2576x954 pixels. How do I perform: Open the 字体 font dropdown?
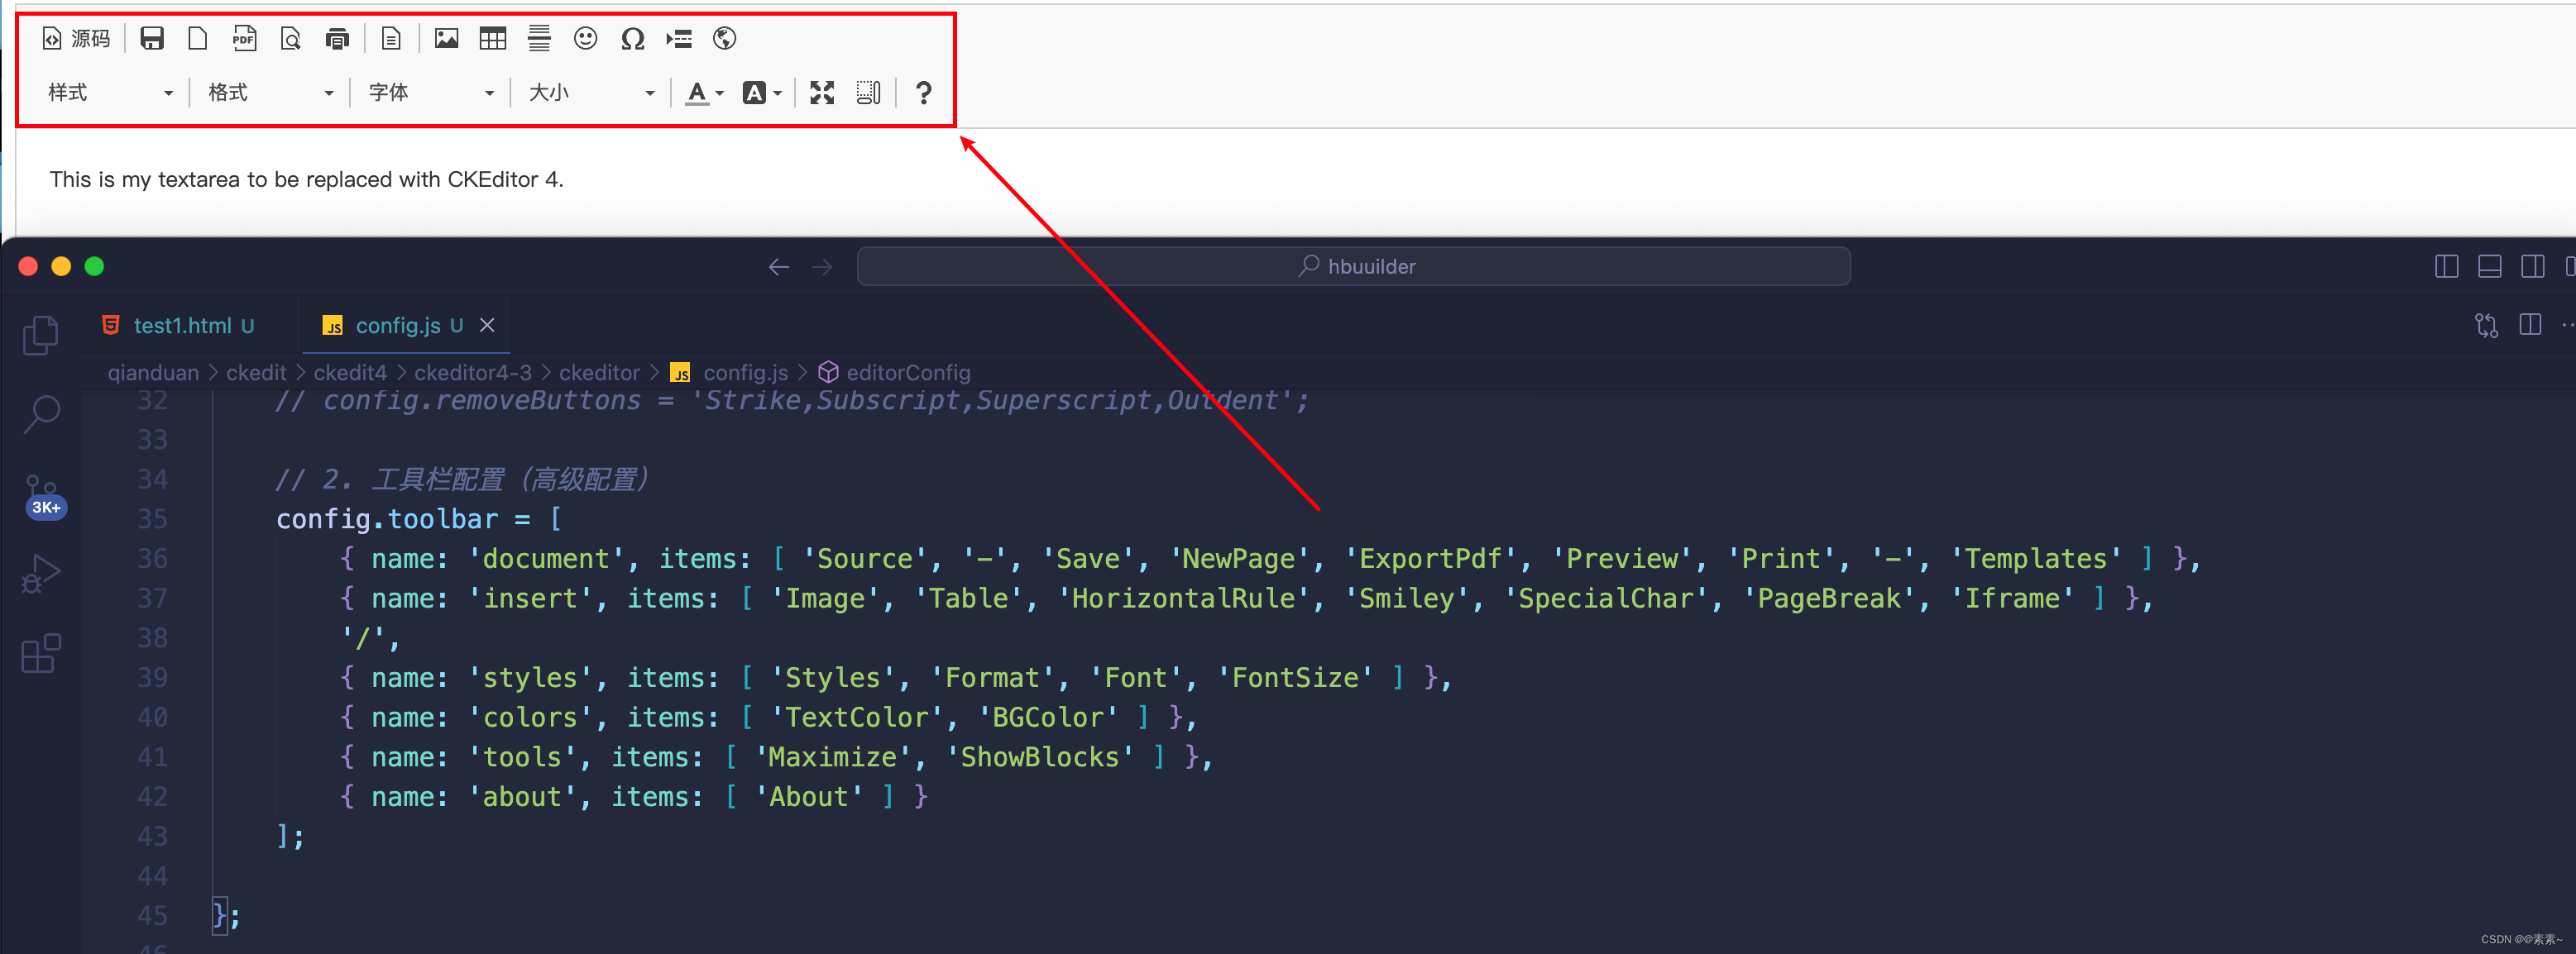pos(431,93)
